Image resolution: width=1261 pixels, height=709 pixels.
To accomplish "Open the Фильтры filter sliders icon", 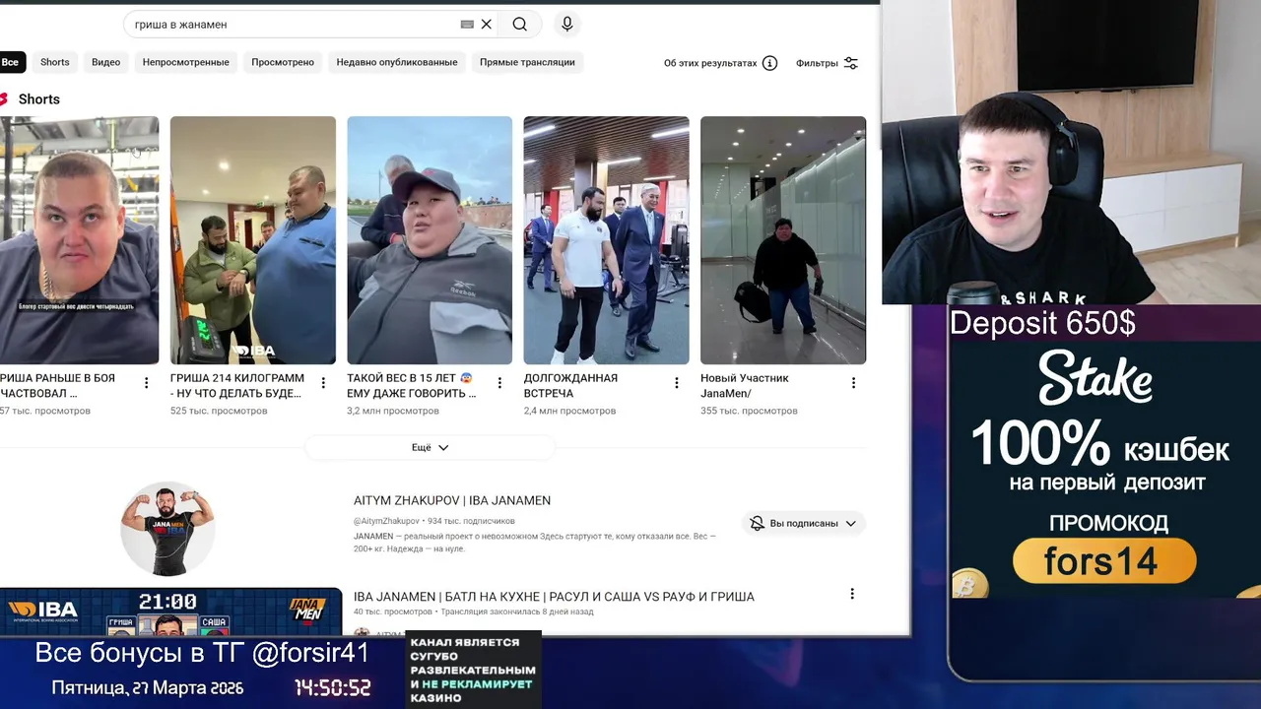I will point(851,63).
